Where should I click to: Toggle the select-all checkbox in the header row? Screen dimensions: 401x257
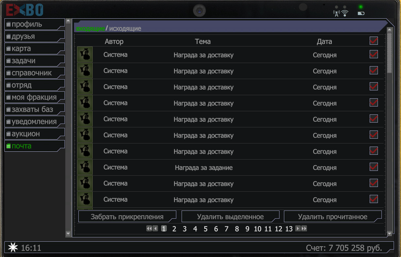click(x=374, y=41)
